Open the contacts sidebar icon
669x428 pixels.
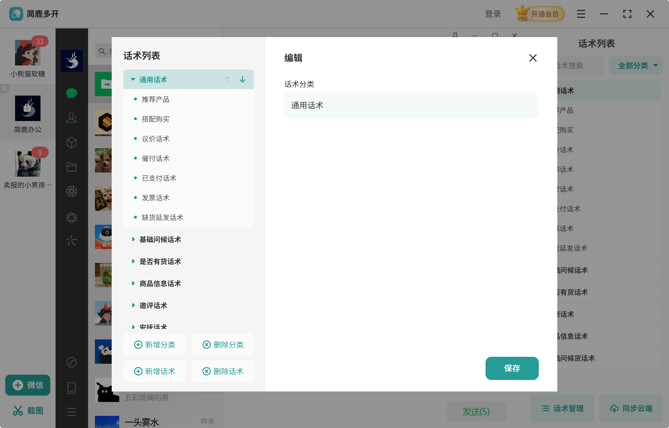click(x=71, y=118)
